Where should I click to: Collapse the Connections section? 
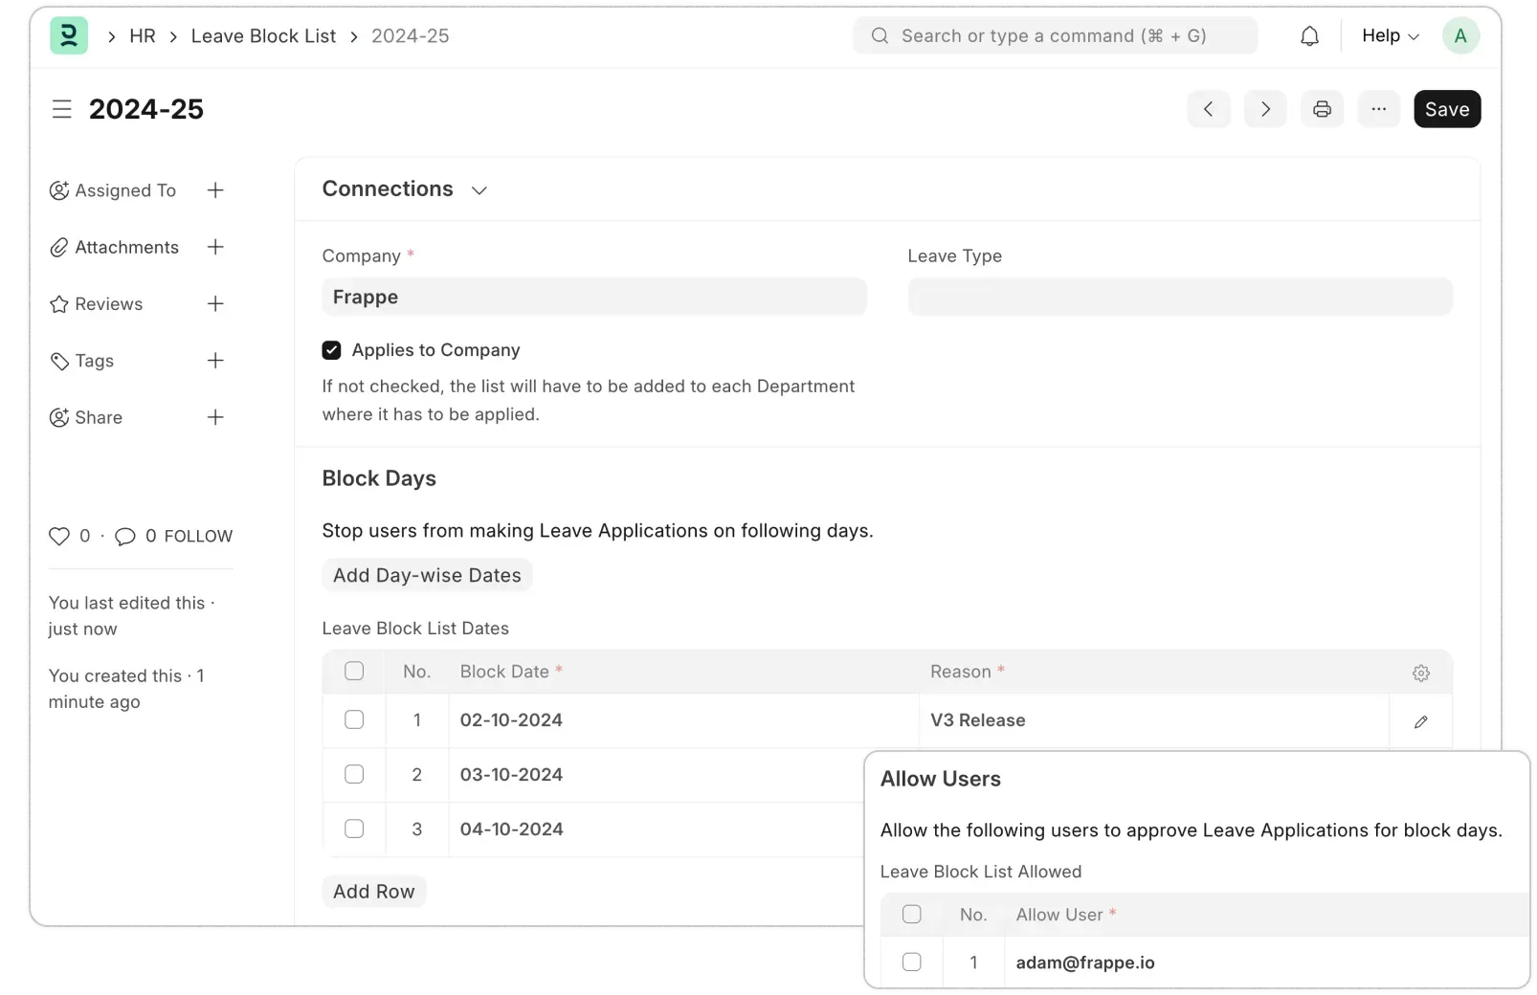coord(479,189)
